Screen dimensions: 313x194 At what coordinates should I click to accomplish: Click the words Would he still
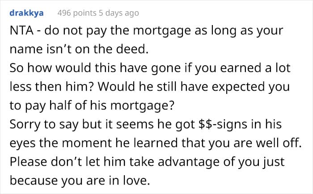coord(137,87)
